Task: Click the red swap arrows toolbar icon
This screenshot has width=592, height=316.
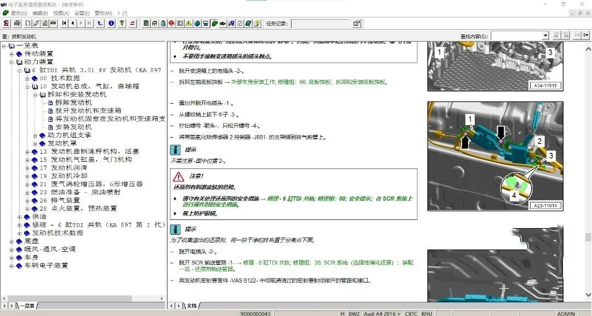Action: coord(133,24)
